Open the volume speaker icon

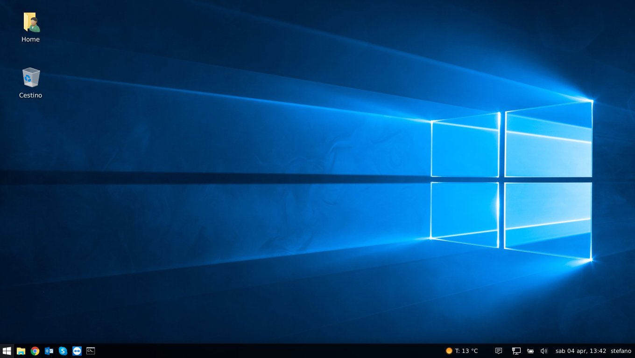tap(544, 351)
